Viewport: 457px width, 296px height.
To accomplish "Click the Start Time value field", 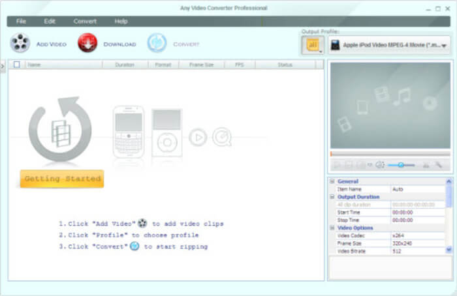I will point(418,213).
